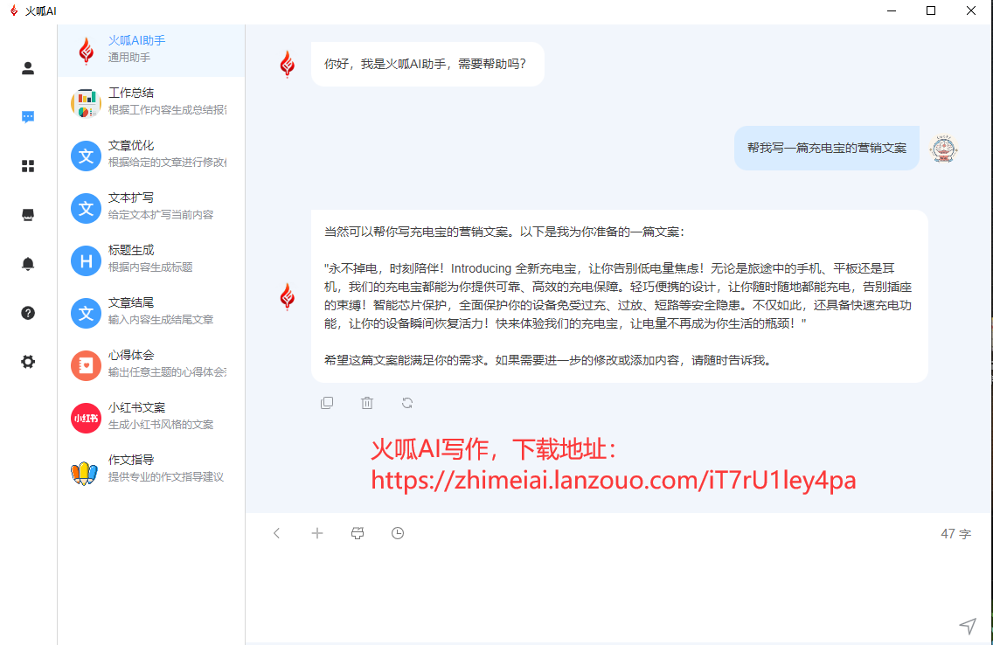Image resolution: width=993 pixels, height=645 pixels.
Task: Copy the AI response with copy icon
Action: click(327, 403)
